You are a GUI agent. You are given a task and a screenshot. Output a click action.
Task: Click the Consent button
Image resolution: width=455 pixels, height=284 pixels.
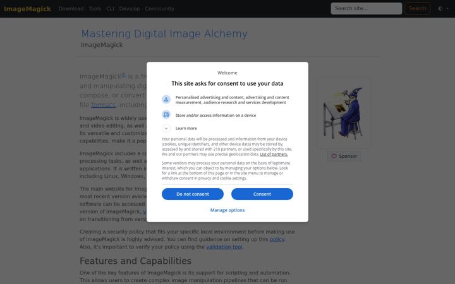262,194
